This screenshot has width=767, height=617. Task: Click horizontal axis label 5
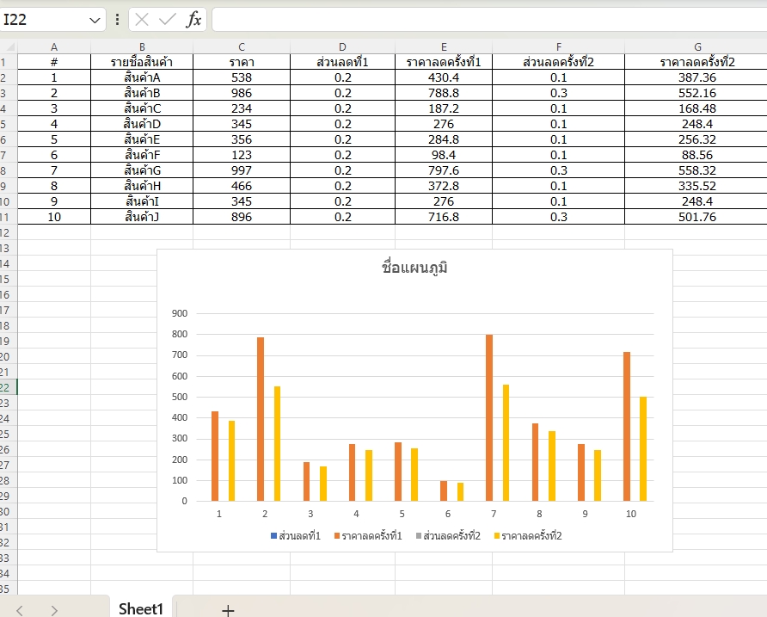tap(402, 514)
